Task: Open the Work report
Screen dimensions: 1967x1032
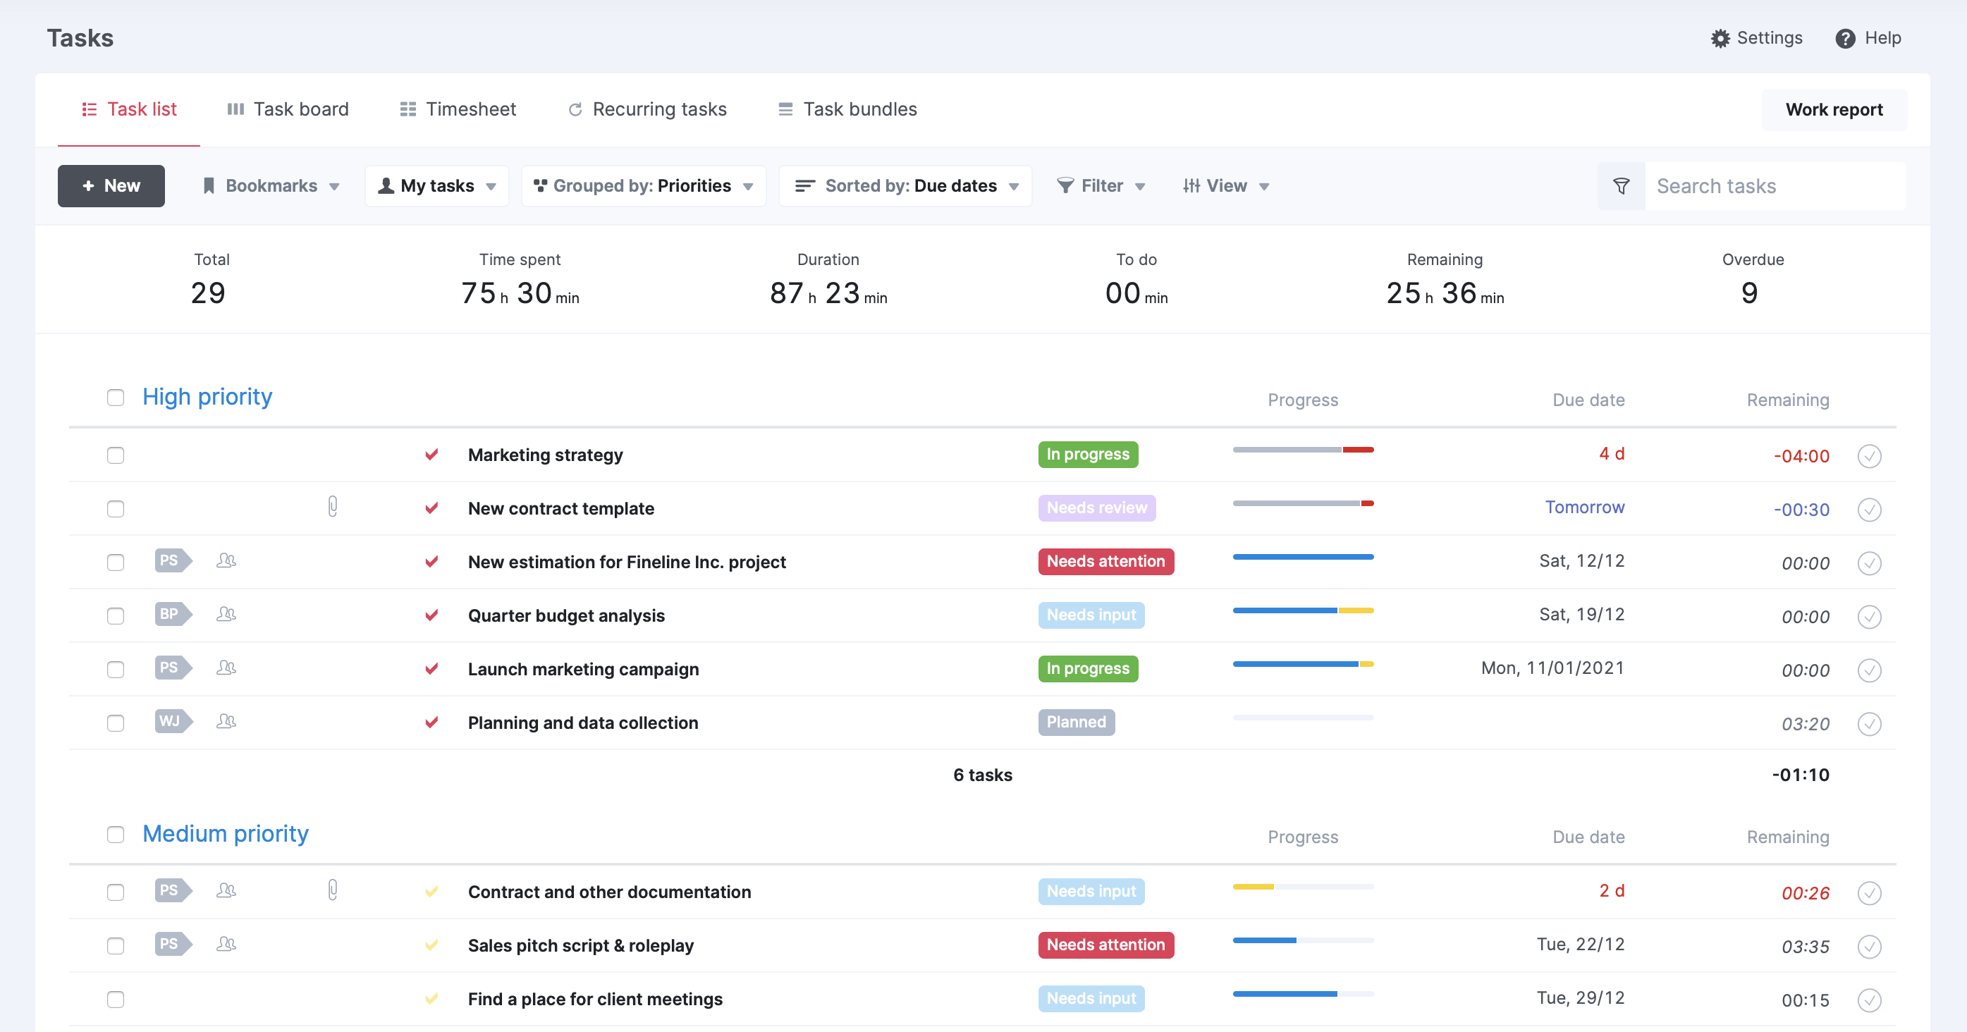Action: click(1833, 109)
